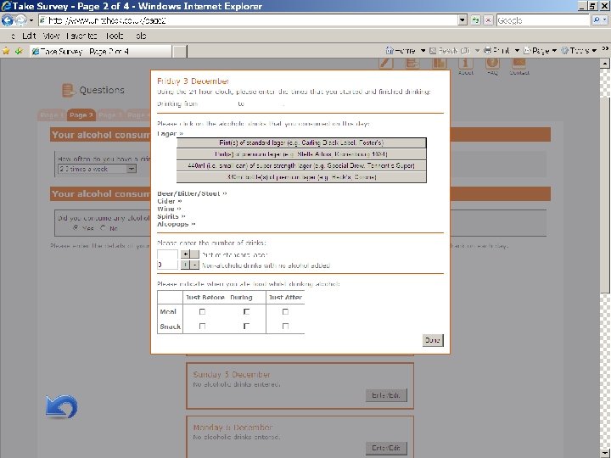Tick Snack Just Before checkbox

point(202,326)
